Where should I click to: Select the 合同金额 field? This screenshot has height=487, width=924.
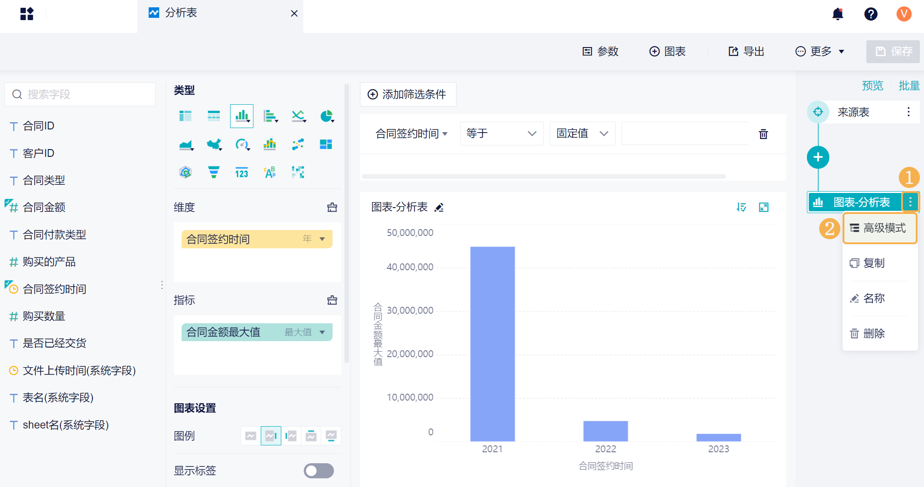tap(44, 208)
